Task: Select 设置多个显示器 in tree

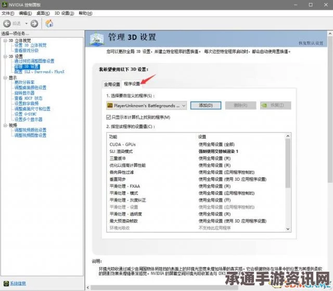Action: [x=28, y=120]
